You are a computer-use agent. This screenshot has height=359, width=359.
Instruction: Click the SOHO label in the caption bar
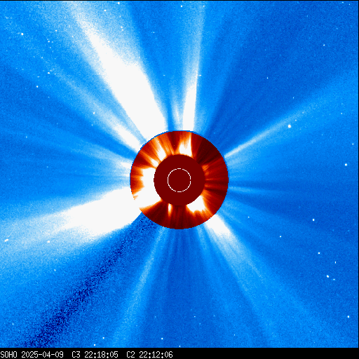coord(8,355)
